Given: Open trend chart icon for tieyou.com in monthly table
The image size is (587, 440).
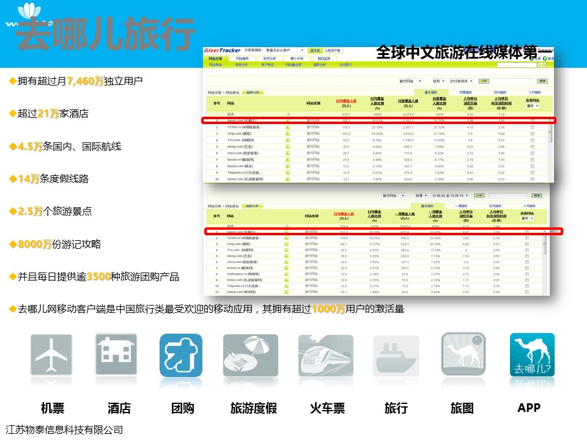Looking at the screenshot, I should (287, 166).
